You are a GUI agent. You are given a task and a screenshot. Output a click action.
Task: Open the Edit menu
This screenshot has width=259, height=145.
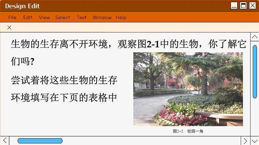click(28, 18)
